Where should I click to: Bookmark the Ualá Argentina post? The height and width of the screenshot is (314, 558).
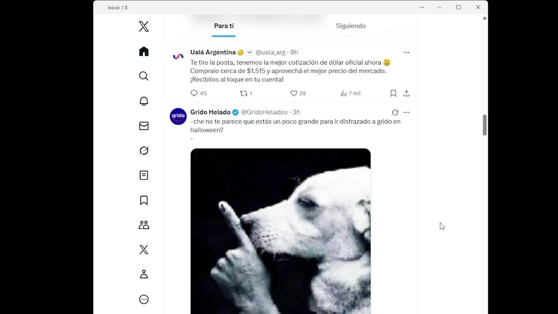coord(393,93)
